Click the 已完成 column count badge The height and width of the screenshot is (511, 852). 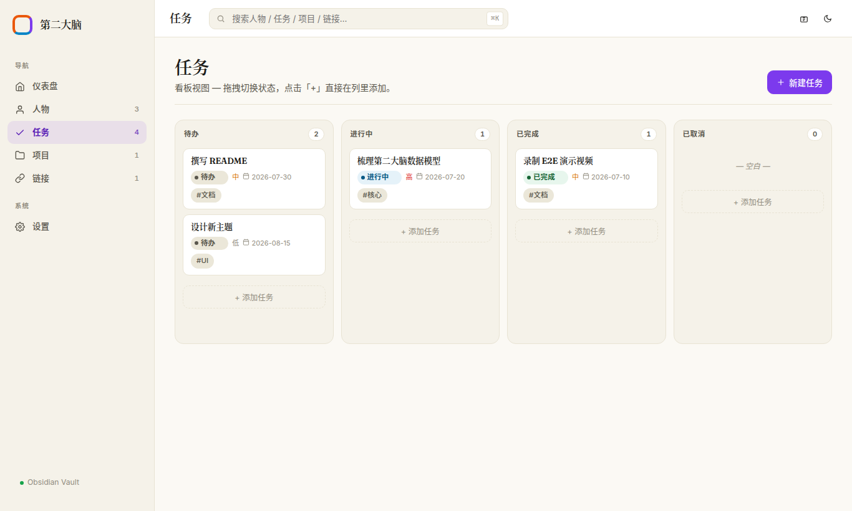pos(649,134)
